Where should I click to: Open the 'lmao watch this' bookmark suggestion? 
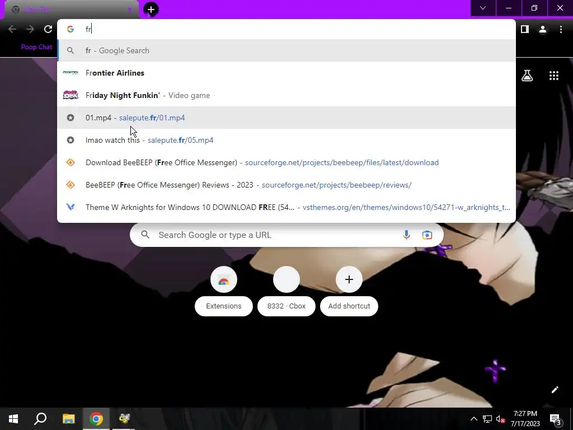286,140
